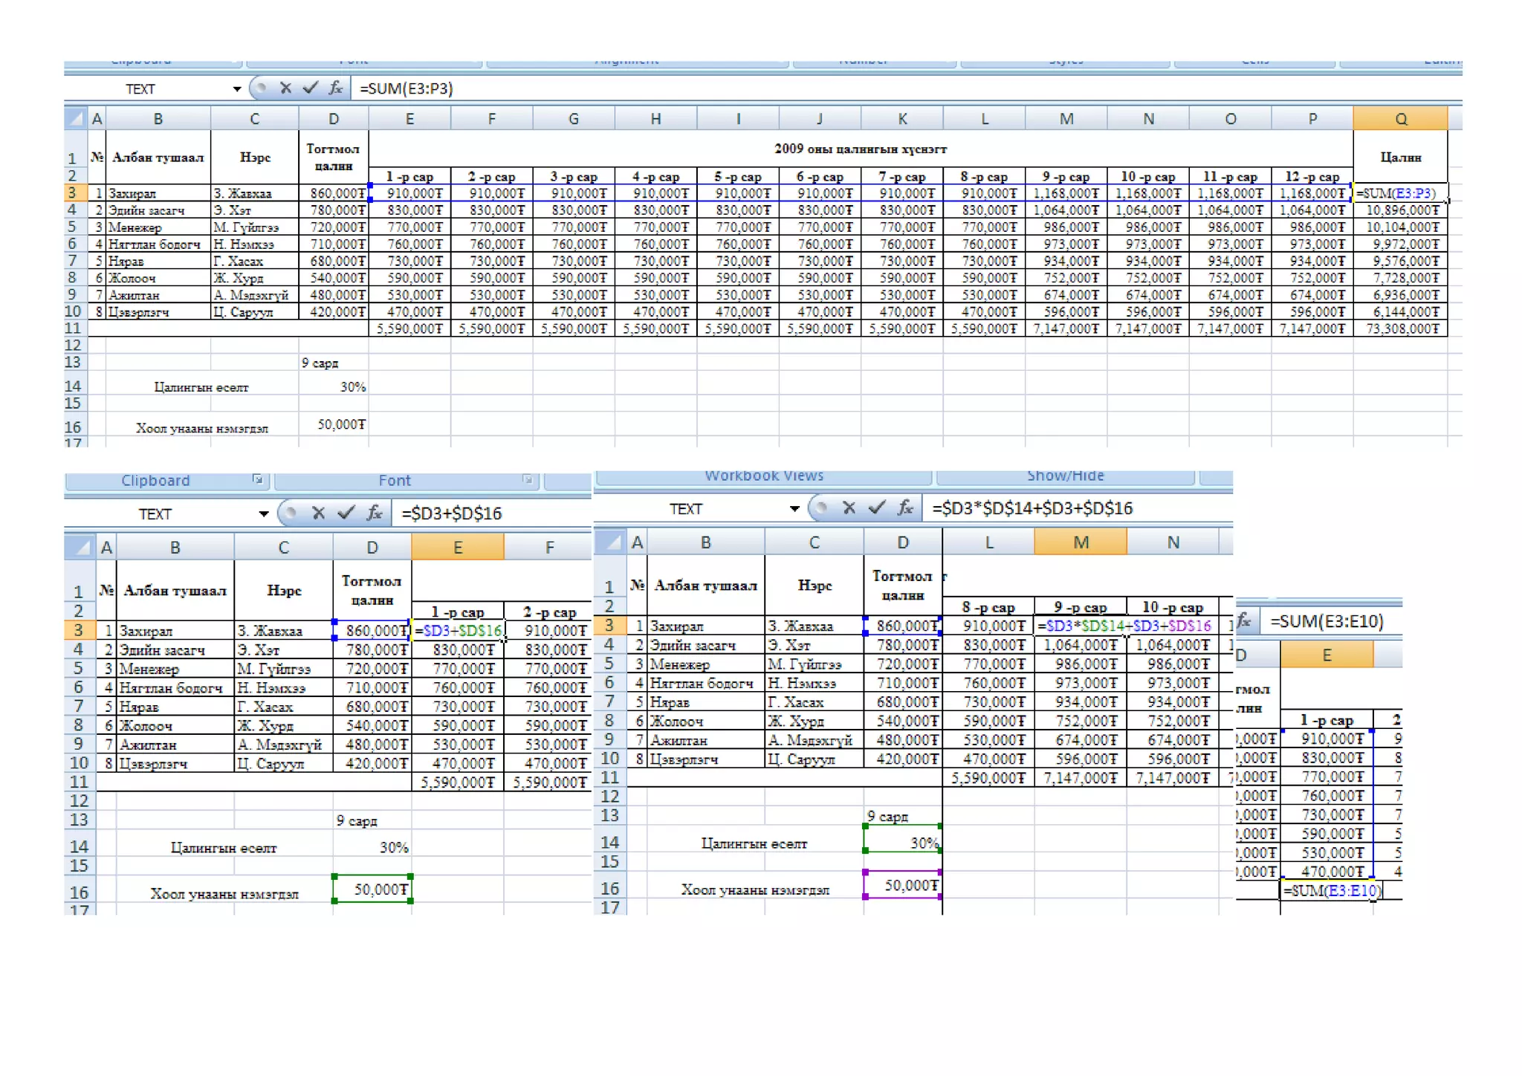Screen dimensions: 1522x1076
Task: Click Enter checkmark beside the =SUM(E3:P3) formula
Action: pos(310,88)
